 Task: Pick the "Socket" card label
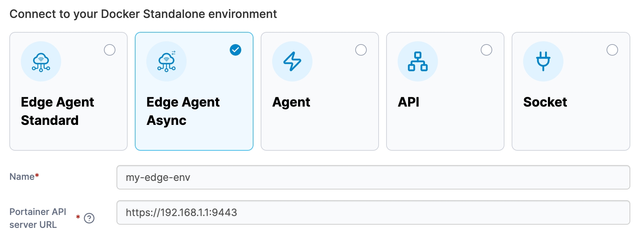tap(545, 102)
